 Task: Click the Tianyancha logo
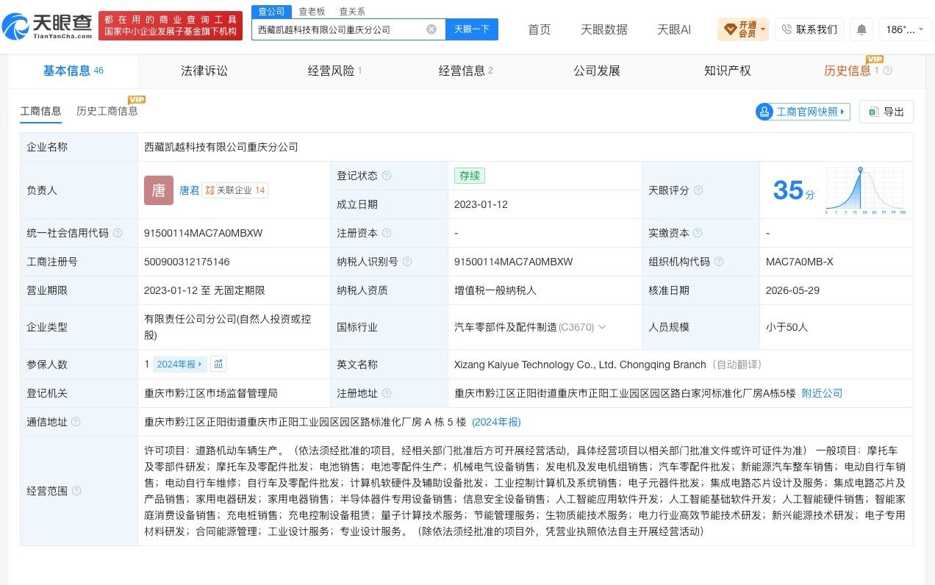47,27
